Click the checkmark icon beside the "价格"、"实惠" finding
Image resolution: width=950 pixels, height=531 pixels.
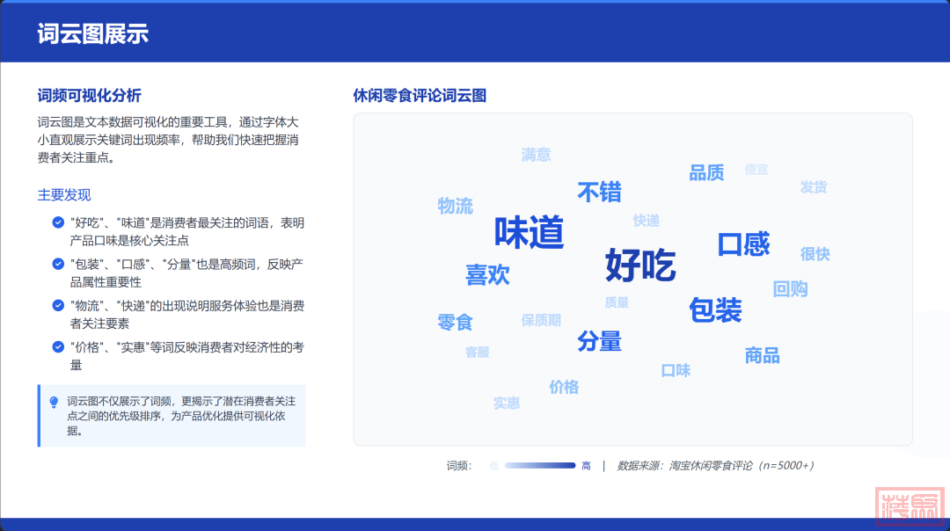(58, 347)
